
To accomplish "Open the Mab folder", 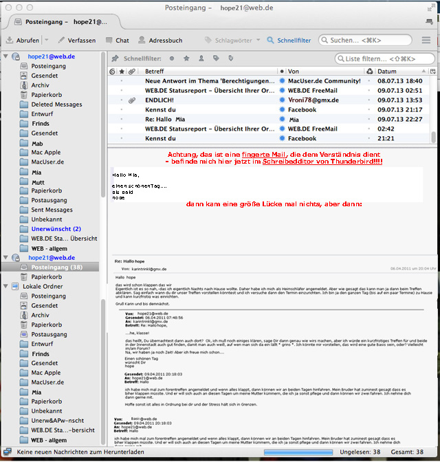I will click(x=37, y=144).
